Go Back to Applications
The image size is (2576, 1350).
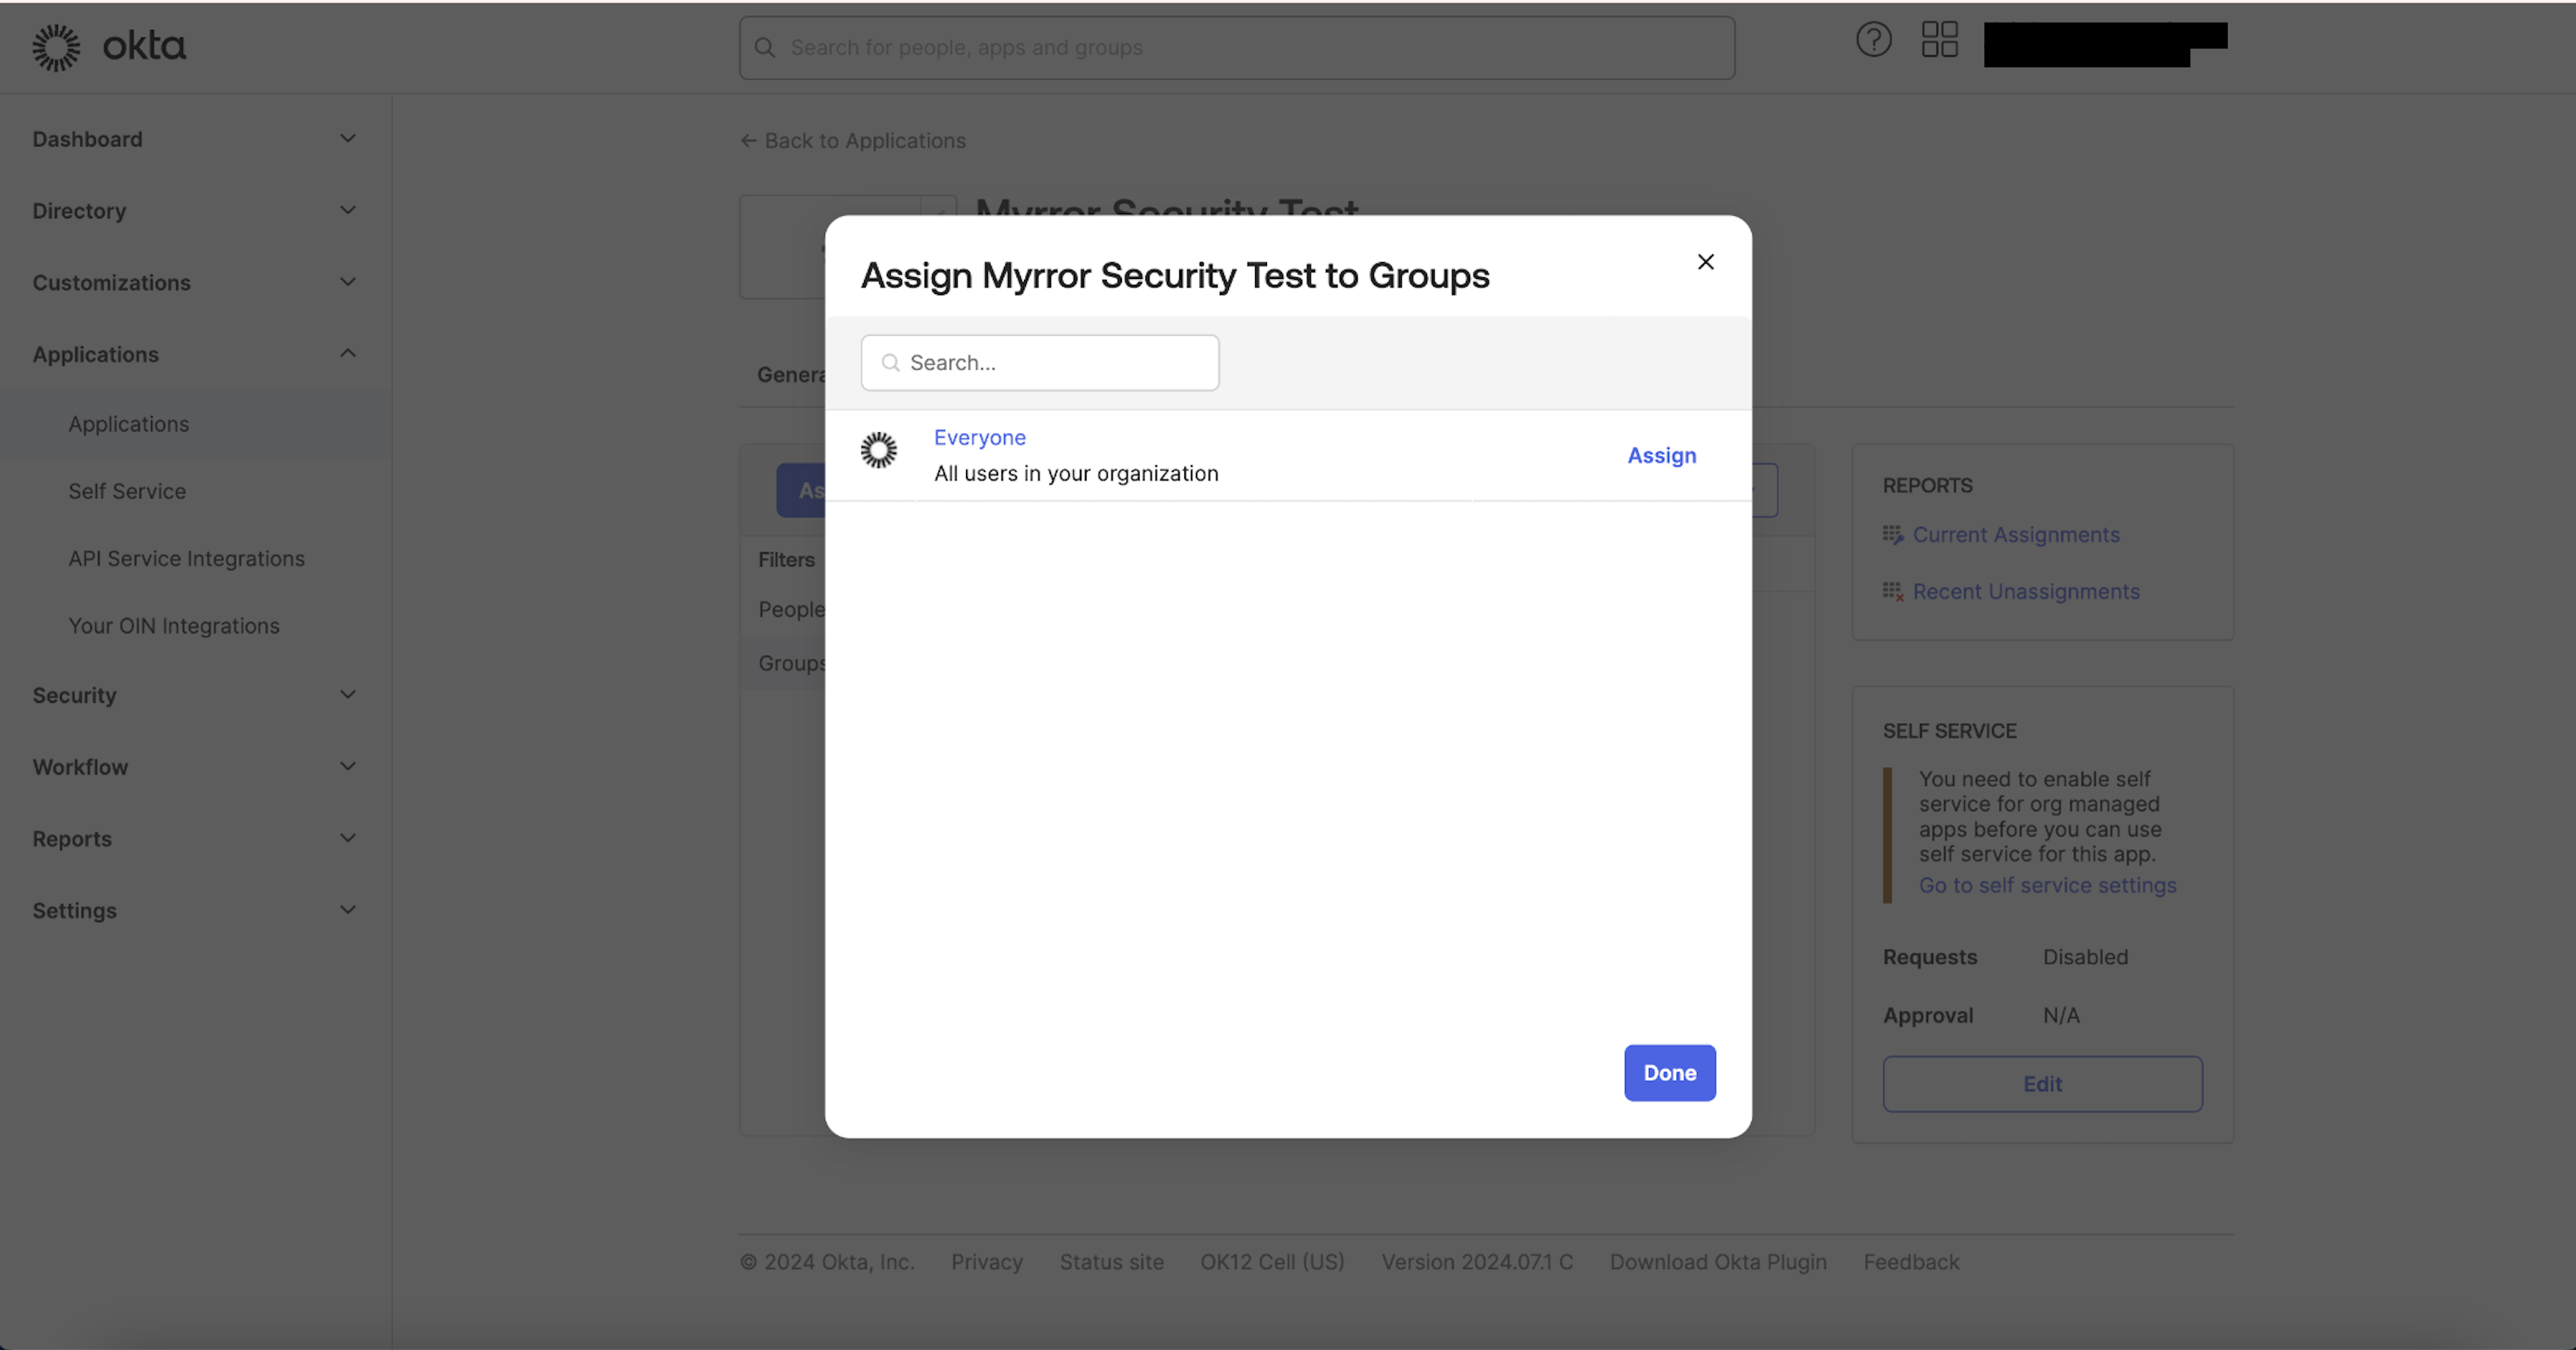[x=864, y=141]
